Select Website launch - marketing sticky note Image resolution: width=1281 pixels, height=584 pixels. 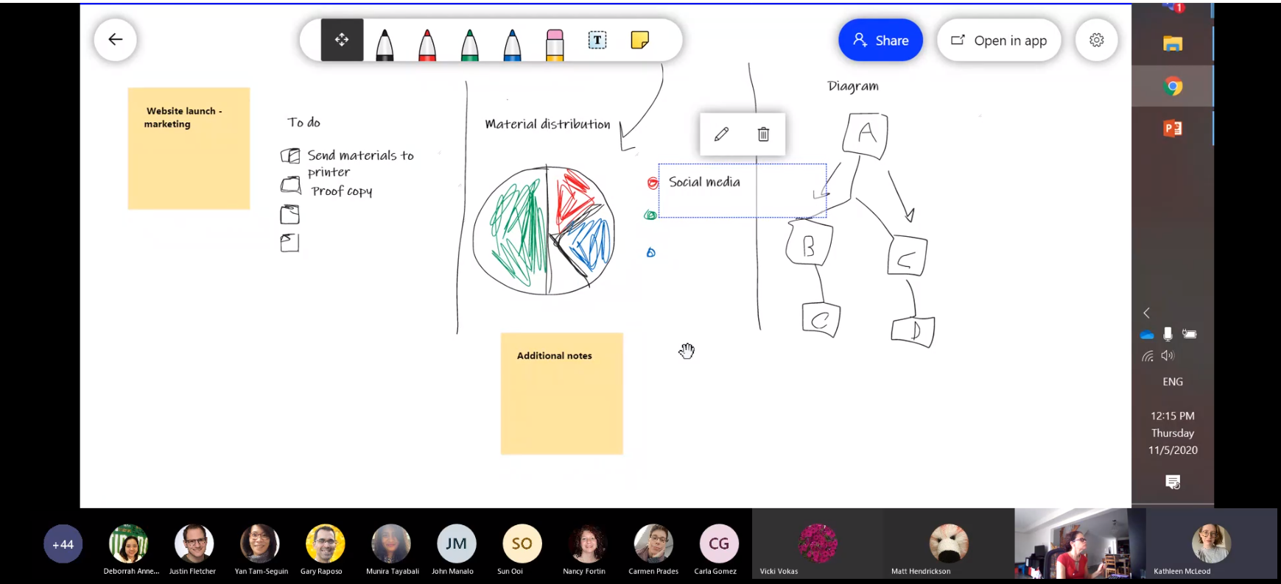tap(189, 149)
